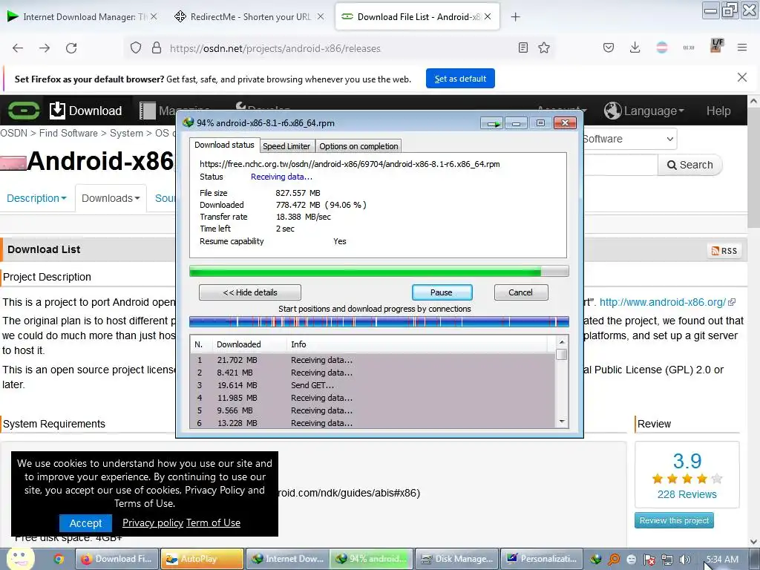Click connections list scrollbar down arrow
760x570 pixels.
pos(562,422)
